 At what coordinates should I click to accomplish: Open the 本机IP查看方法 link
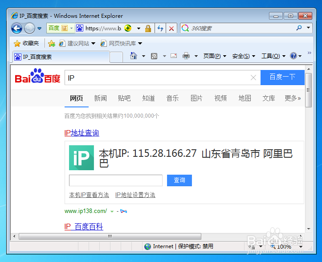[x=89, y=195]
